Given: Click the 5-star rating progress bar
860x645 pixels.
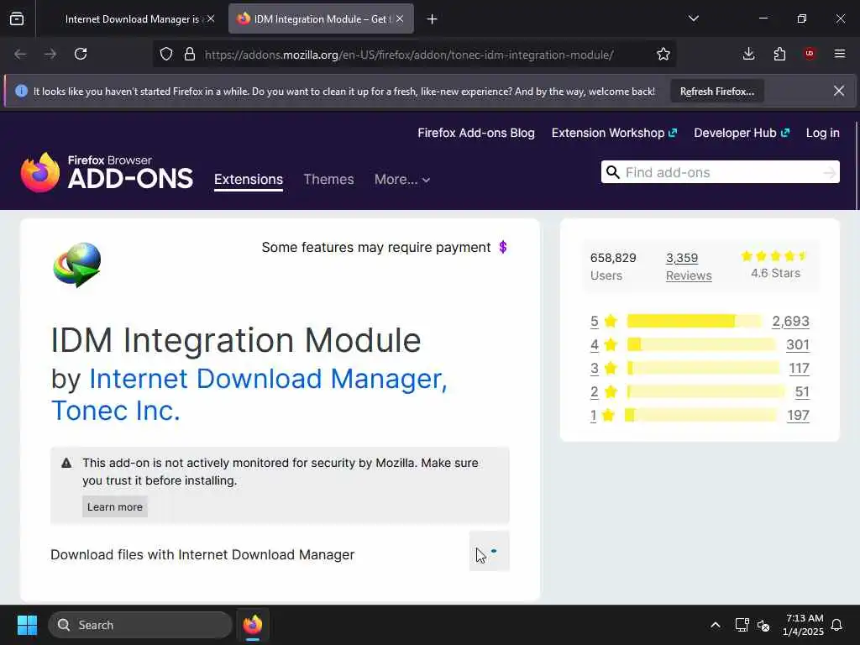Looking at the screenshot, I should [x=695, y=322].
